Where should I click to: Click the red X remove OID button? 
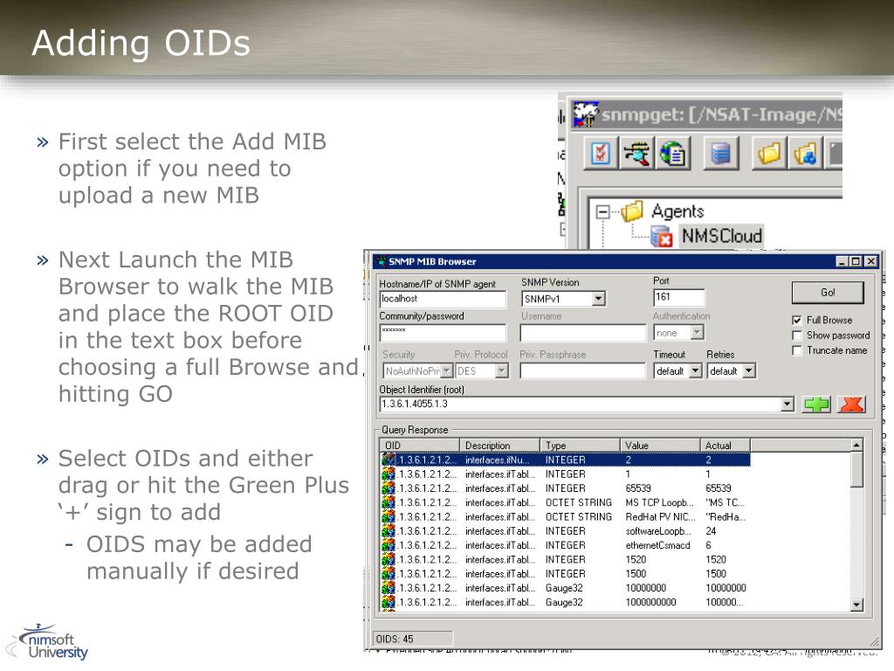coord(852,405)
